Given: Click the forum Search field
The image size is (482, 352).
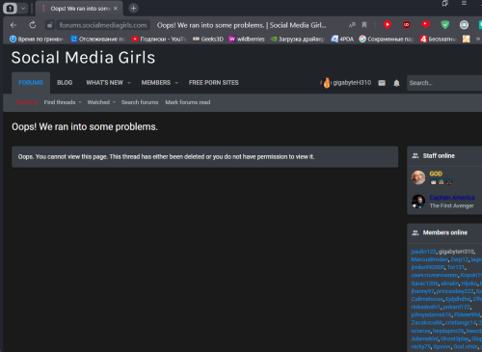Looking at the screenshot, I should [x=444, y=83].
